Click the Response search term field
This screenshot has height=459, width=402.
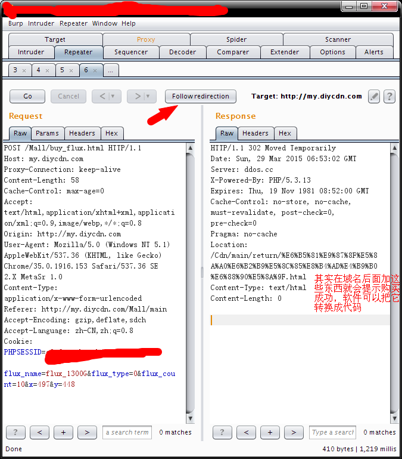(332, 432)
